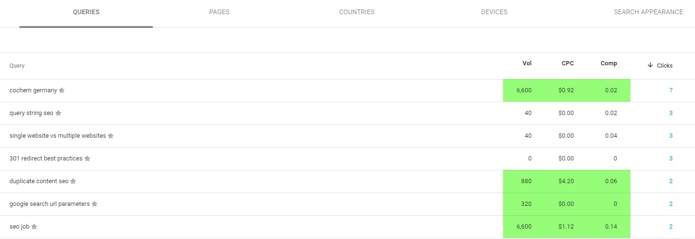
Task: Select the Queries tab
Action: pos(86,12)
